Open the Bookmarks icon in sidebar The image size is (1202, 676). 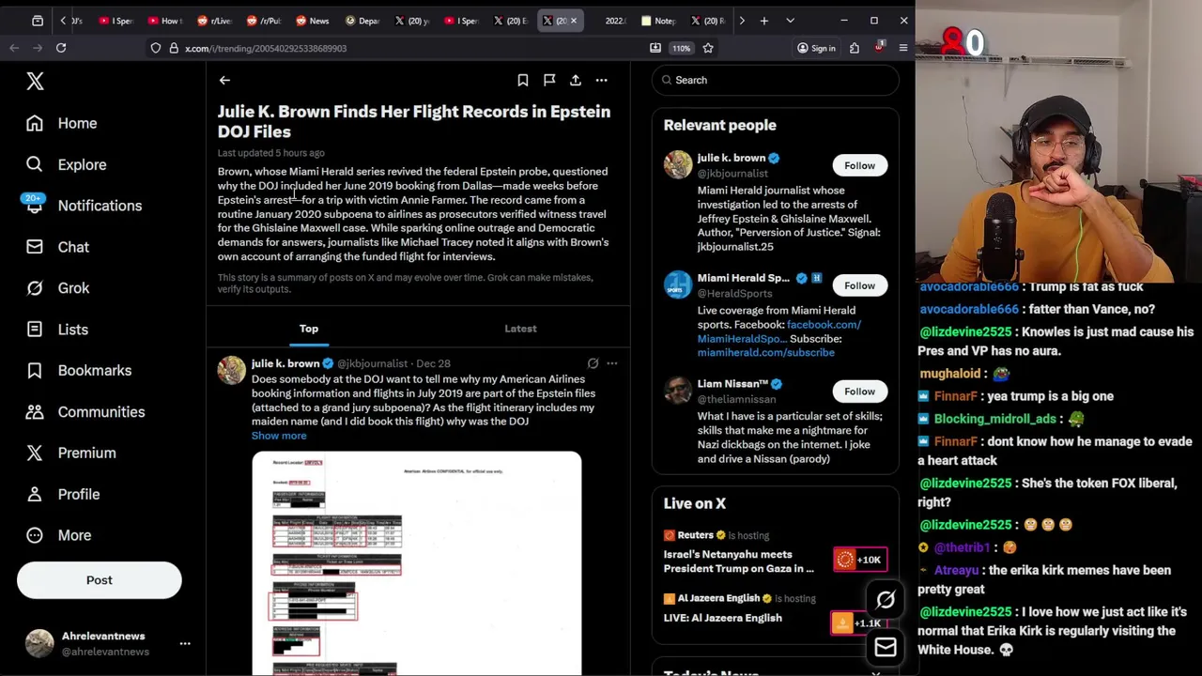point(35,370)
